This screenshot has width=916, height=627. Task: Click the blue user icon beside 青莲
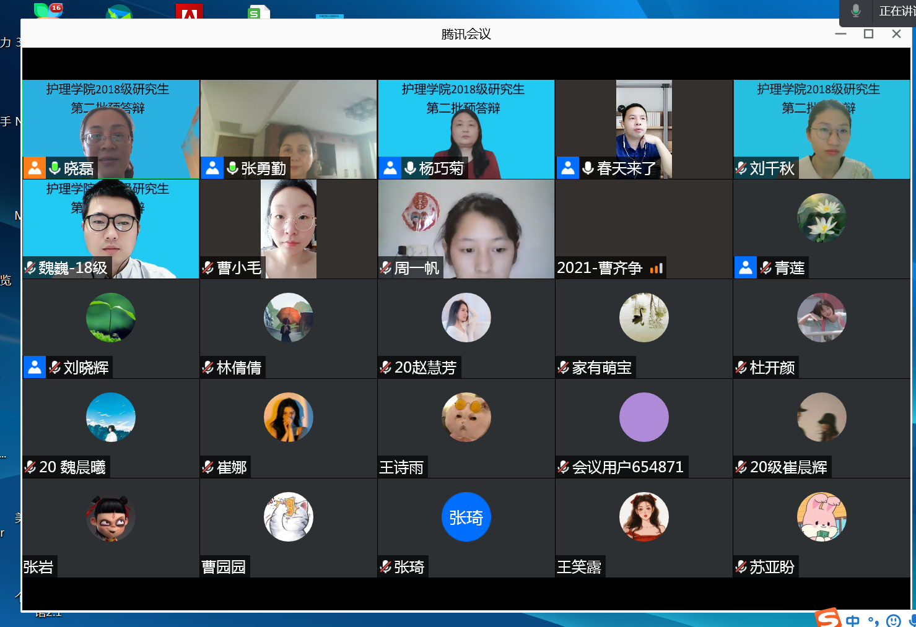coord(746,267)
